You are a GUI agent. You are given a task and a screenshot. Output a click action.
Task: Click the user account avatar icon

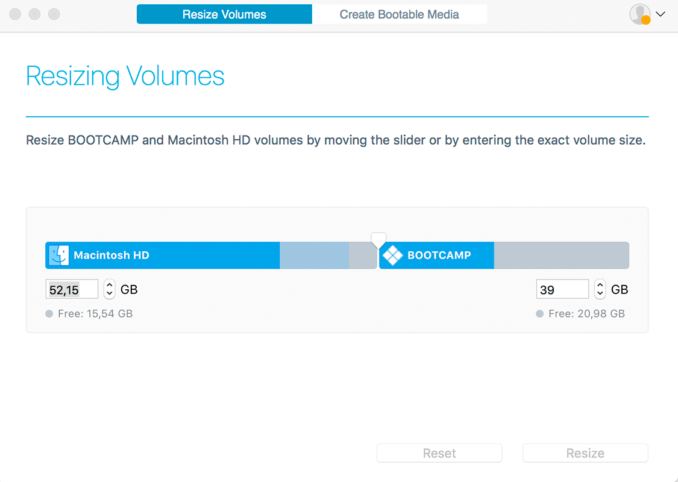pyautogui.click(x=640, y=14)
